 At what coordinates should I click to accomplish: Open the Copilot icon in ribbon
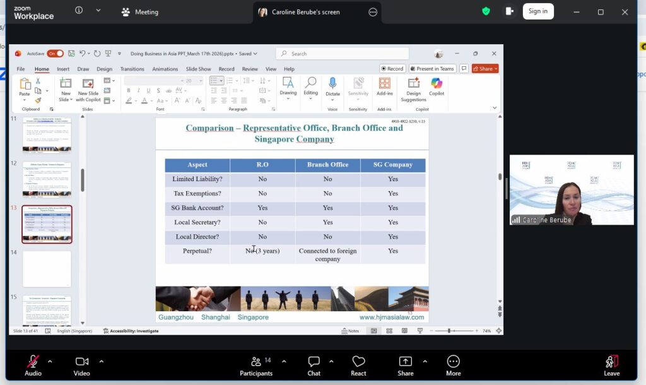[x=437, y=84]
